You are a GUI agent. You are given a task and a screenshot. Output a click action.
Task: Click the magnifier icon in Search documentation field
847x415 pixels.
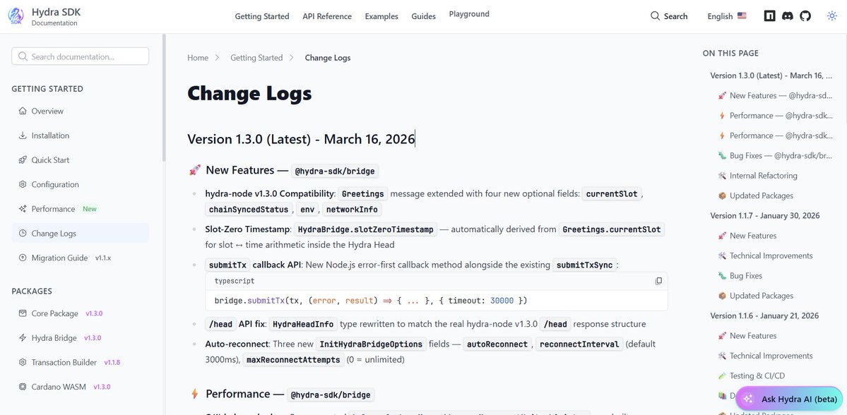pos(23,56)
